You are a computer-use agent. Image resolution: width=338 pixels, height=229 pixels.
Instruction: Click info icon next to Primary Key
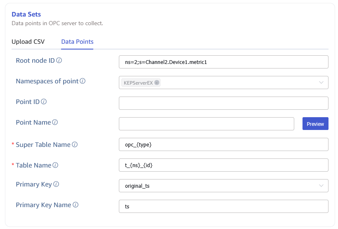point(56,184)
